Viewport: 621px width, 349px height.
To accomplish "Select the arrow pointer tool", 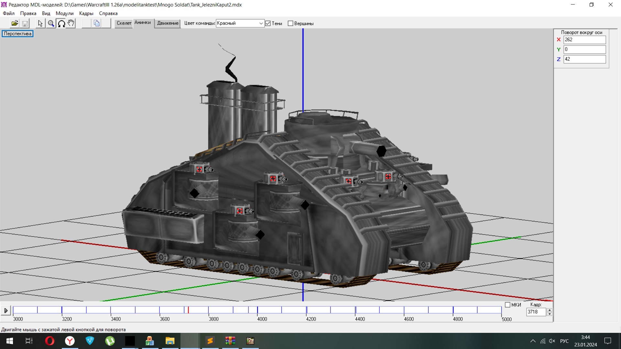I will click(40, 23).
